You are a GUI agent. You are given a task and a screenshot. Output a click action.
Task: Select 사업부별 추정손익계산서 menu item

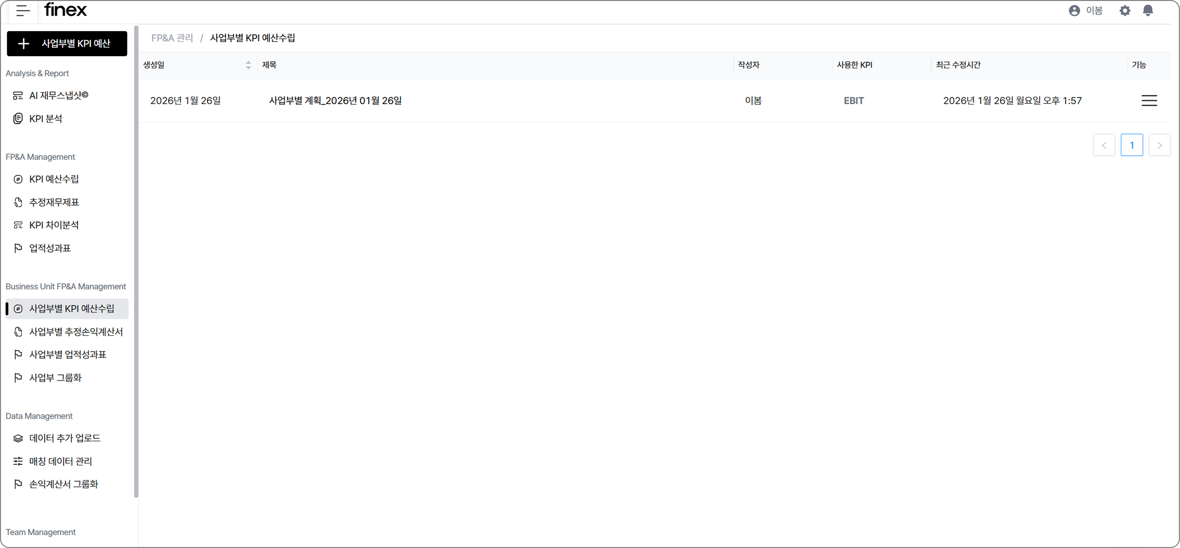coord(76,332)
